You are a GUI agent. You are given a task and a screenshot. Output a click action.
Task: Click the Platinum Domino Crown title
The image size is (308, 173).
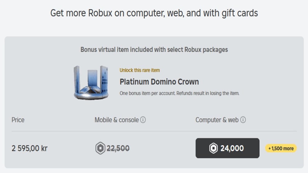click(159, 82)
